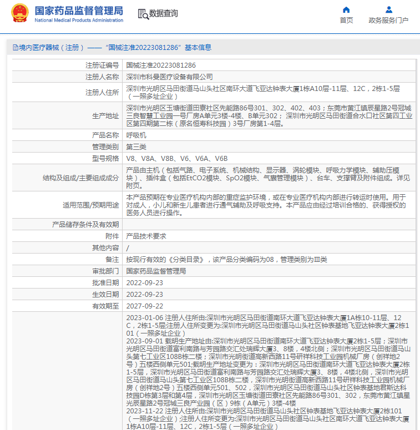Click the National Medical Products Administration subtitle
Image resolution: width=420 pixels, height=430 pixels.
click(x=79, y=21)
